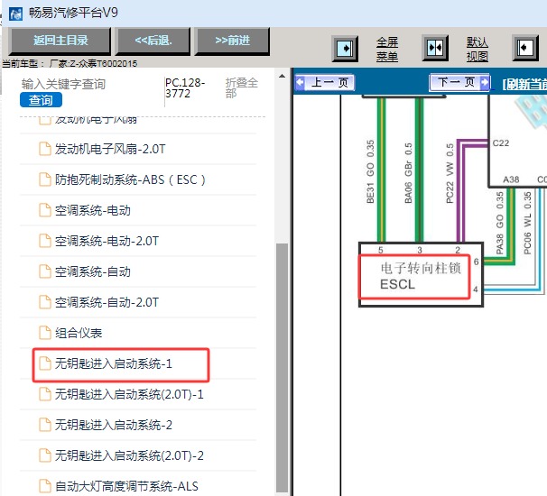Click the document icon of 空调系统-电动
The image size is (547, 496).
click(x=44, y=210)
